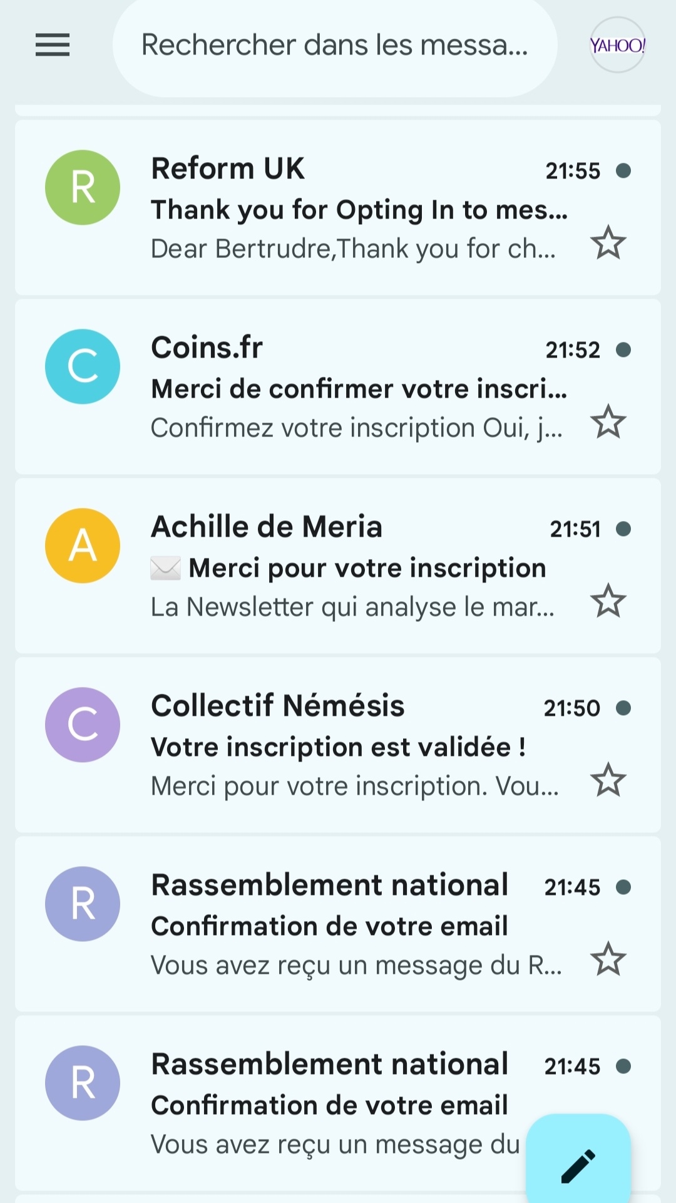
Task: Select Reform UK's green R avatar
Action: click(83, 187)
